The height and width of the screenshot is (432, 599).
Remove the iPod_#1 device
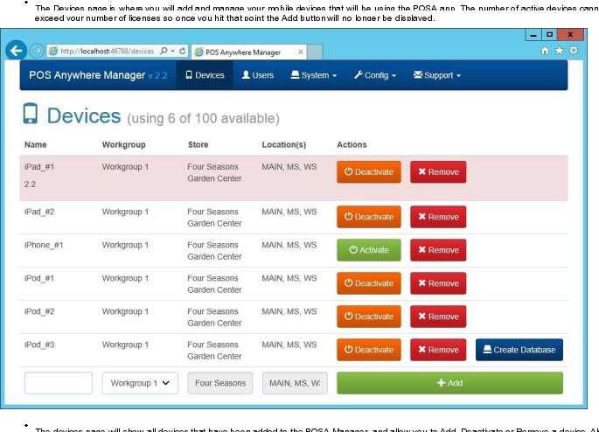[x=438, y=283]
